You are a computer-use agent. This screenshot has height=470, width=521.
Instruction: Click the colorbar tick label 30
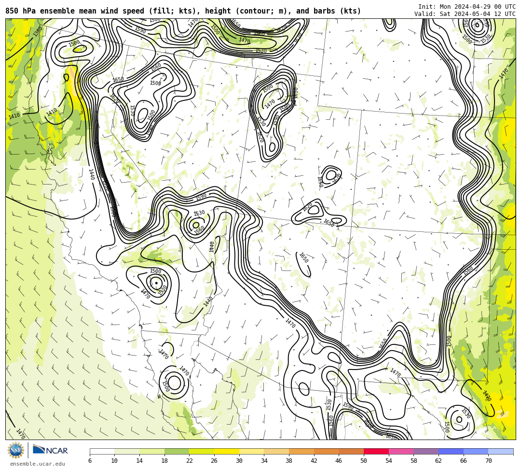point(239,461)
